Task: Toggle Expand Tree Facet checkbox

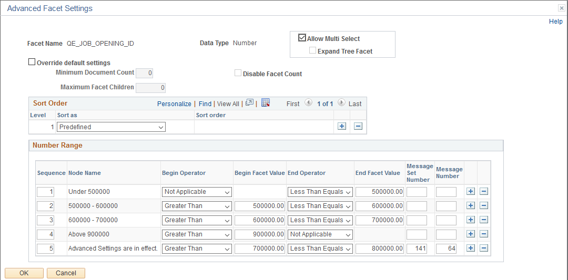Action: click(312, 50)
